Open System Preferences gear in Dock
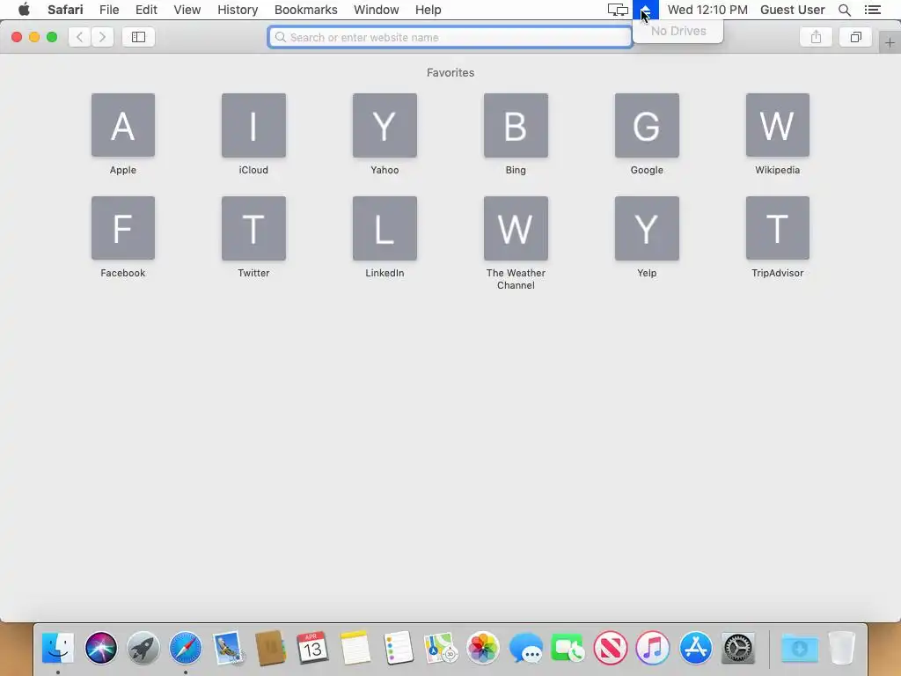 (x=738, y=648)
